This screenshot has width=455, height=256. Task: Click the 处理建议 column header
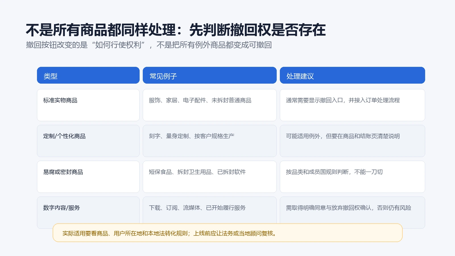click(352, 75)
